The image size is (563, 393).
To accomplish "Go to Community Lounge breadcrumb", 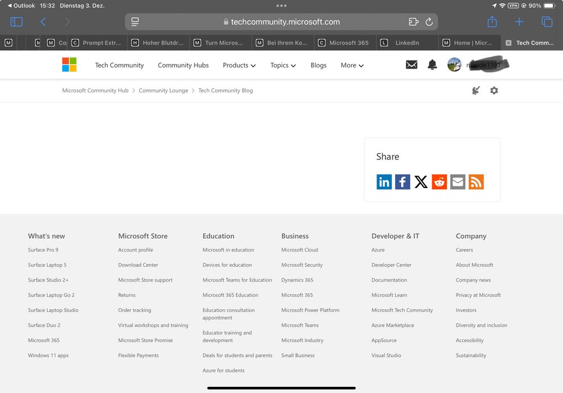I will tap(163, 90).
